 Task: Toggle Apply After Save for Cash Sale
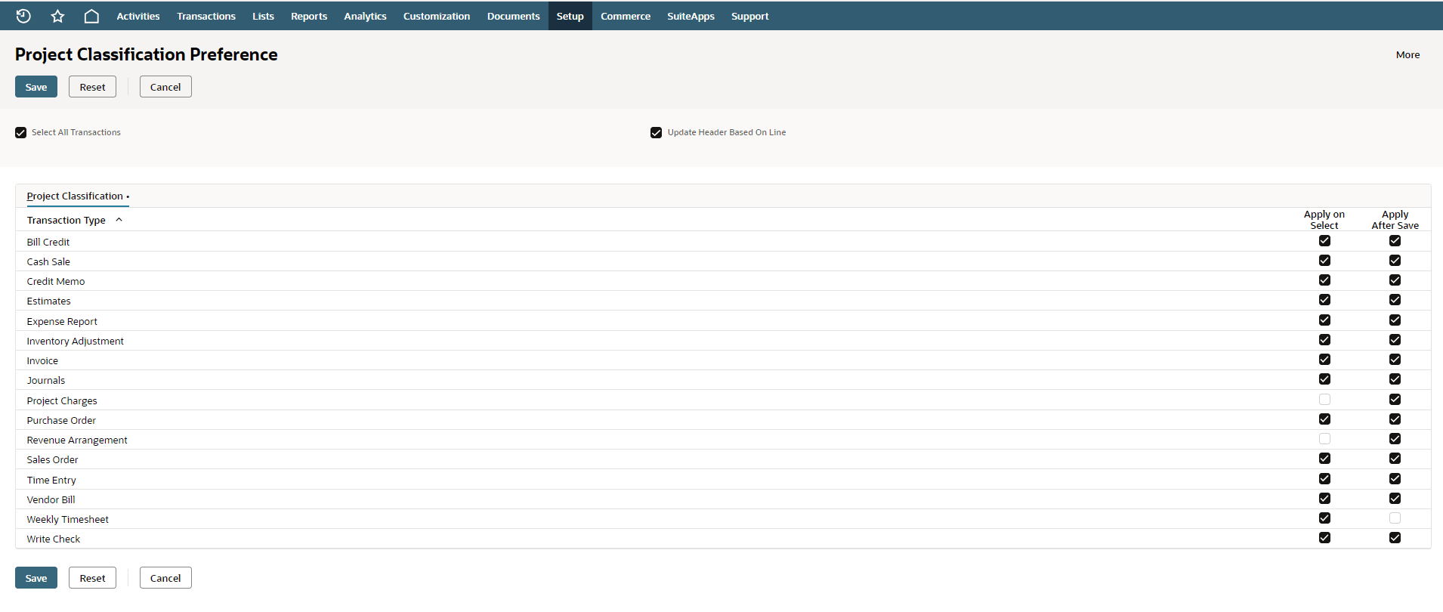point(1395,261)
